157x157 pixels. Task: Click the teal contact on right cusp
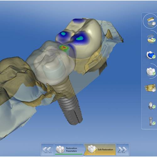pyautogui.click(x=79, y=38)
